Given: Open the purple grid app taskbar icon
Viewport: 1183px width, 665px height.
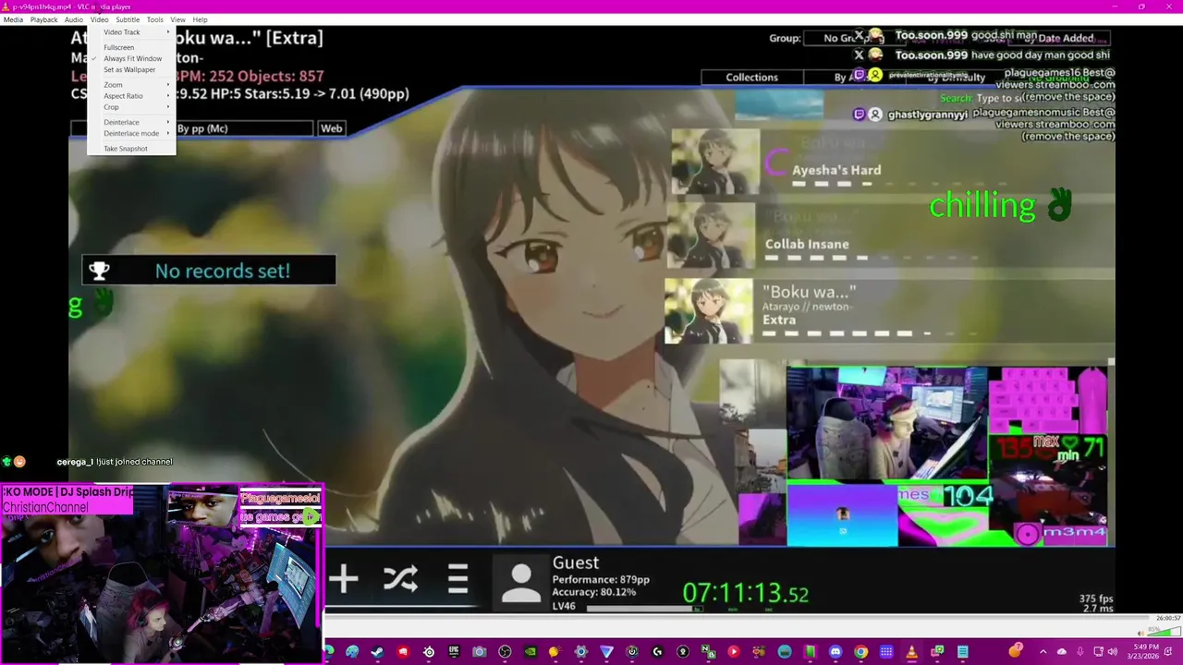Looking at the screenshot, I should (886, 652).
